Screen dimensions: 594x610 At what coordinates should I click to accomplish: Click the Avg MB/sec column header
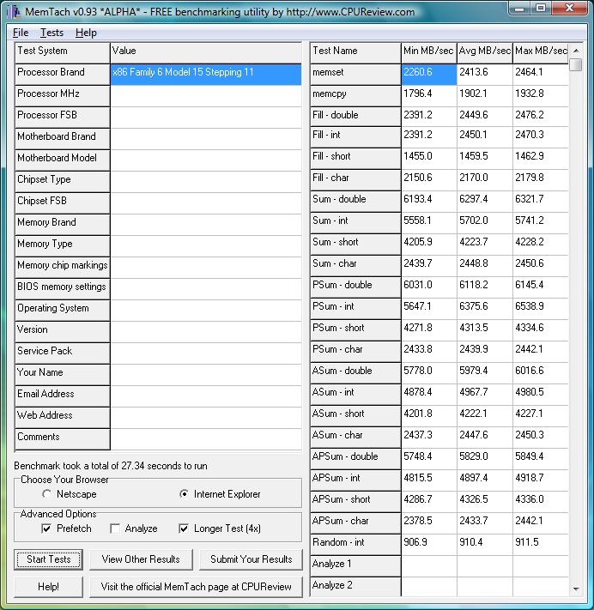coord(484,51)
